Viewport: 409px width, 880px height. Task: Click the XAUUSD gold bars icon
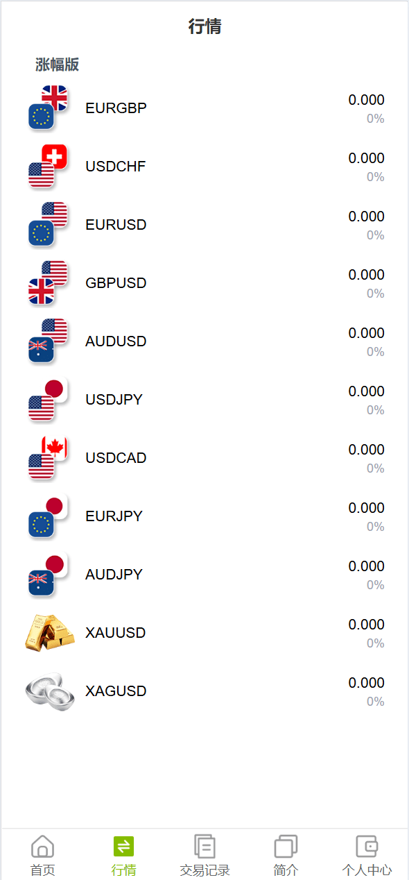(49, 632)
